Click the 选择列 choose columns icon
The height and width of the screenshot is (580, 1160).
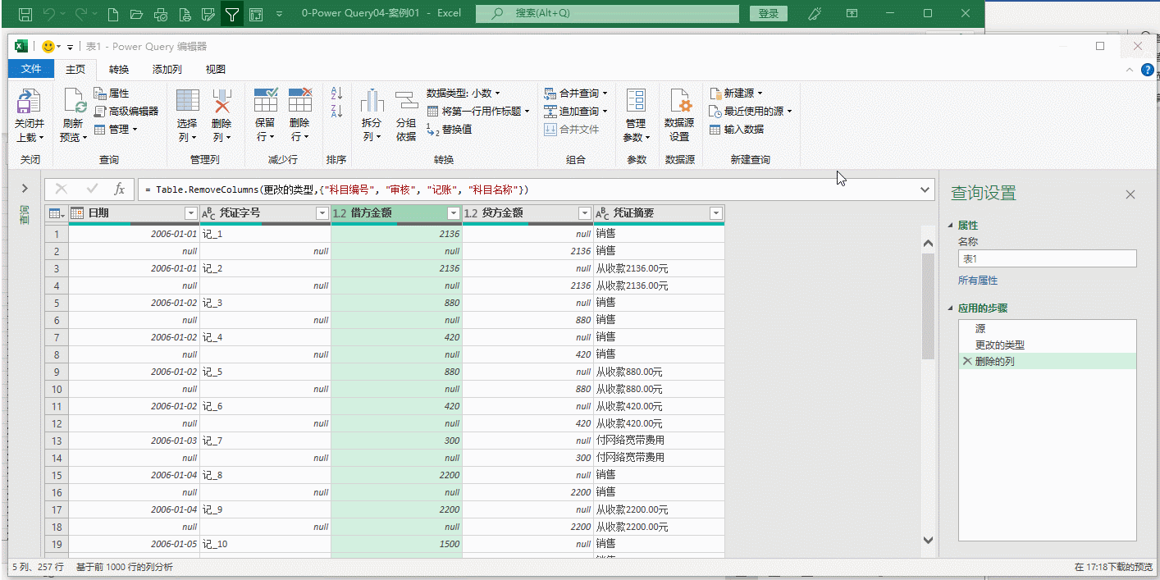point(188,101)
